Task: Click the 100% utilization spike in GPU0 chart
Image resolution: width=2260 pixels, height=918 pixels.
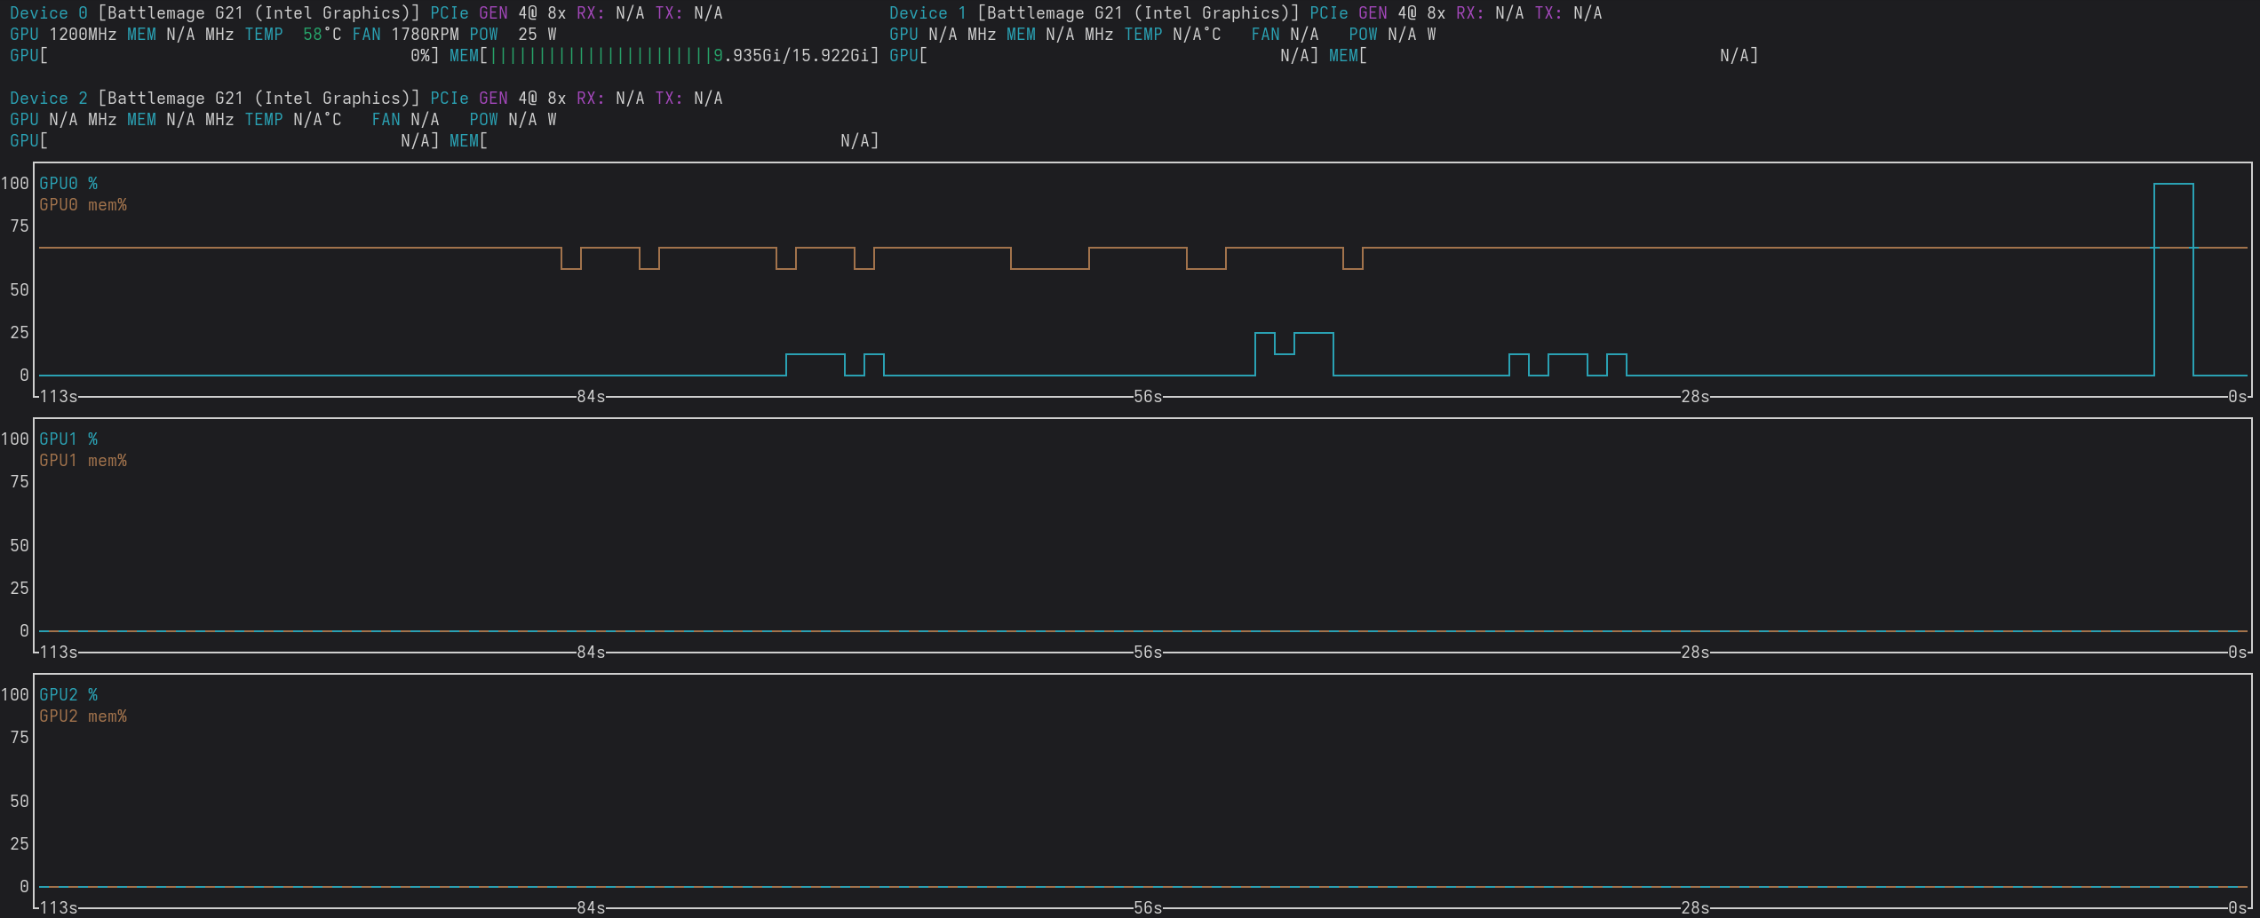Action: click(2173, 185)
